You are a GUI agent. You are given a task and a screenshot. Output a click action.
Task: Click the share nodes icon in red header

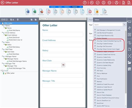116,3
